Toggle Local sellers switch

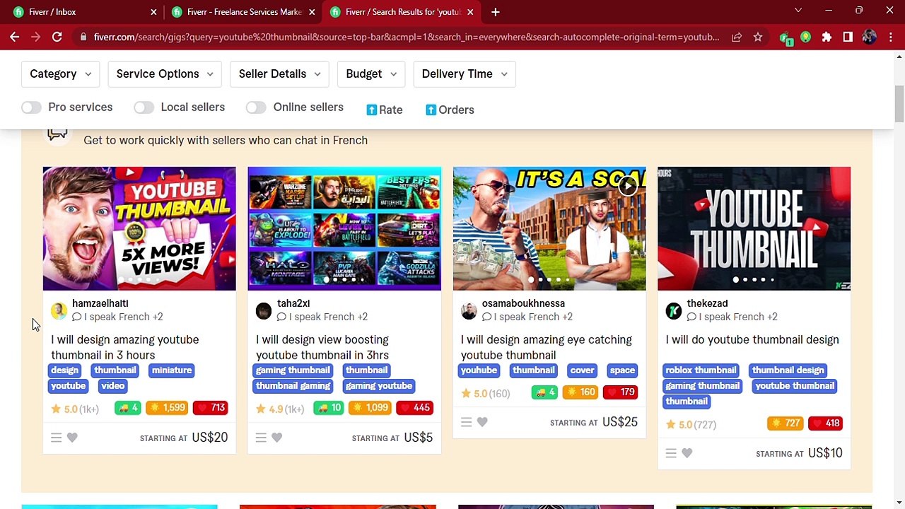tap(144, 107)
